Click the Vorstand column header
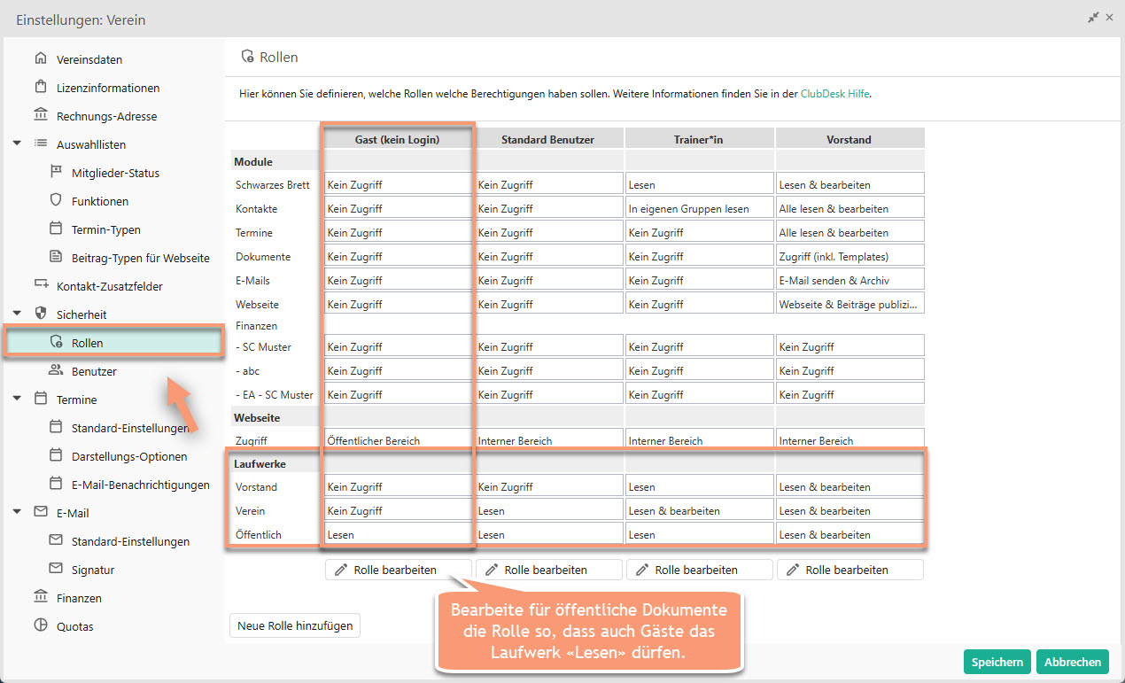 [850, 139]
